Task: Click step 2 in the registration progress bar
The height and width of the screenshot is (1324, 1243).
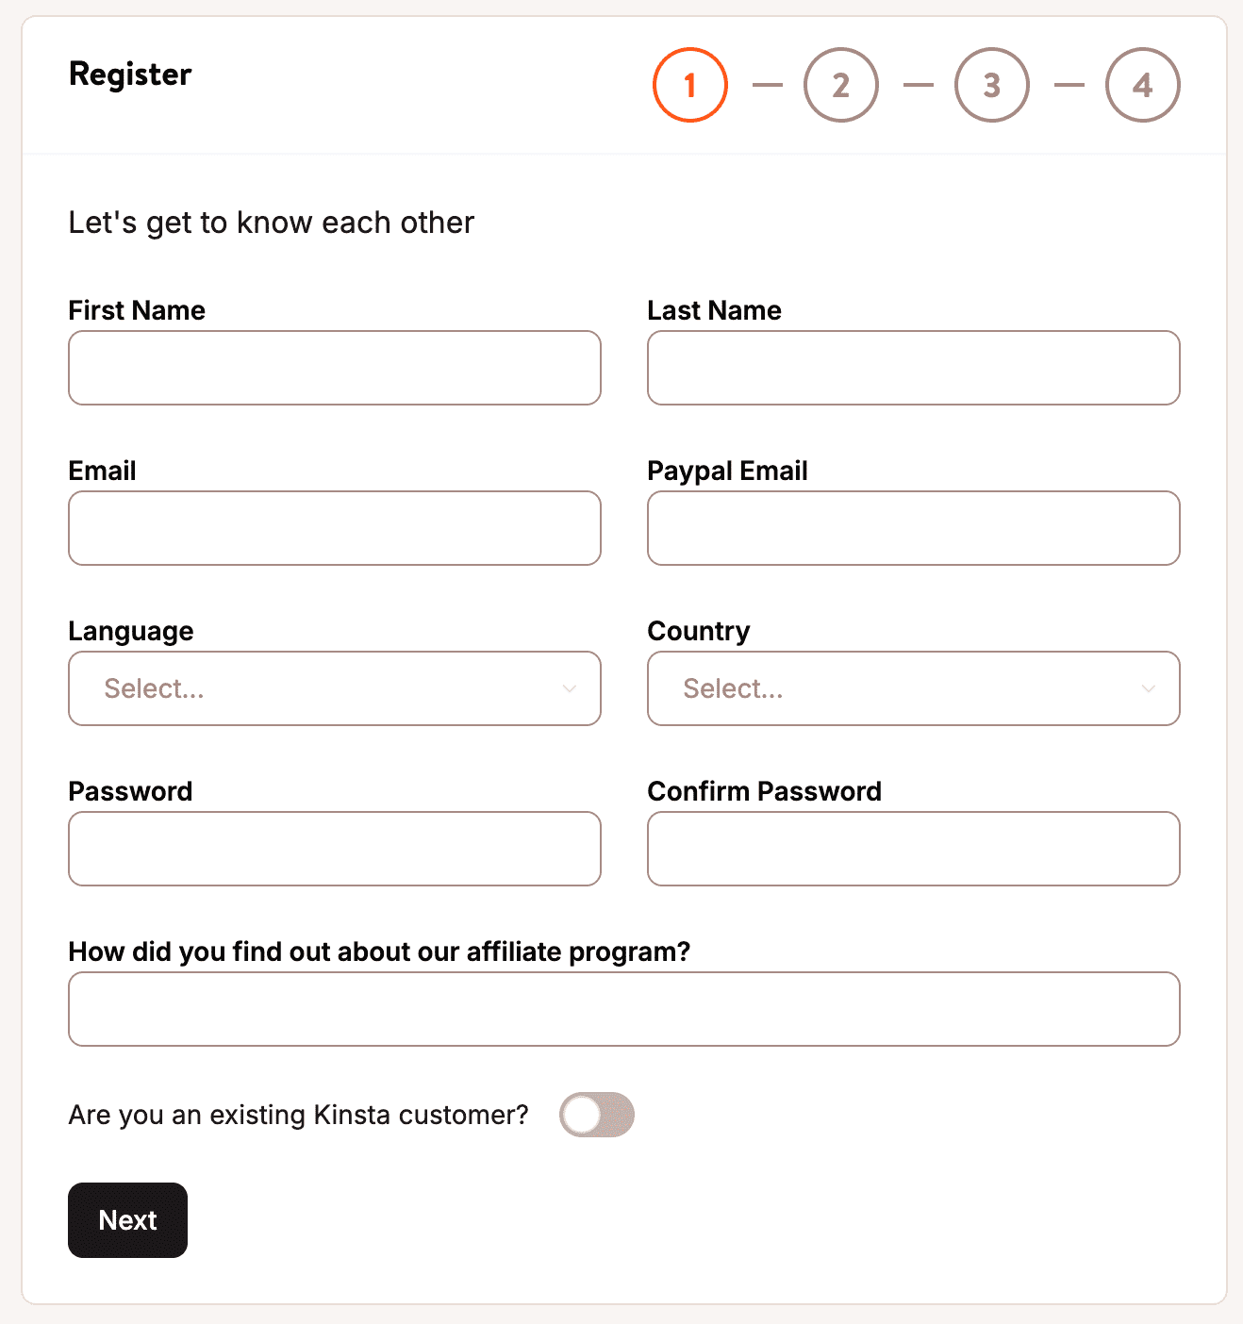Action: coord(840,84)
